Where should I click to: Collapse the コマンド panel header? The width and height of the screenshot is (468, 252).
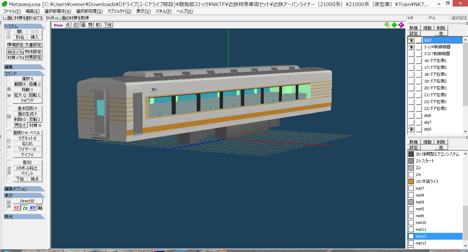pyautogui.click(x=24, y=73)
